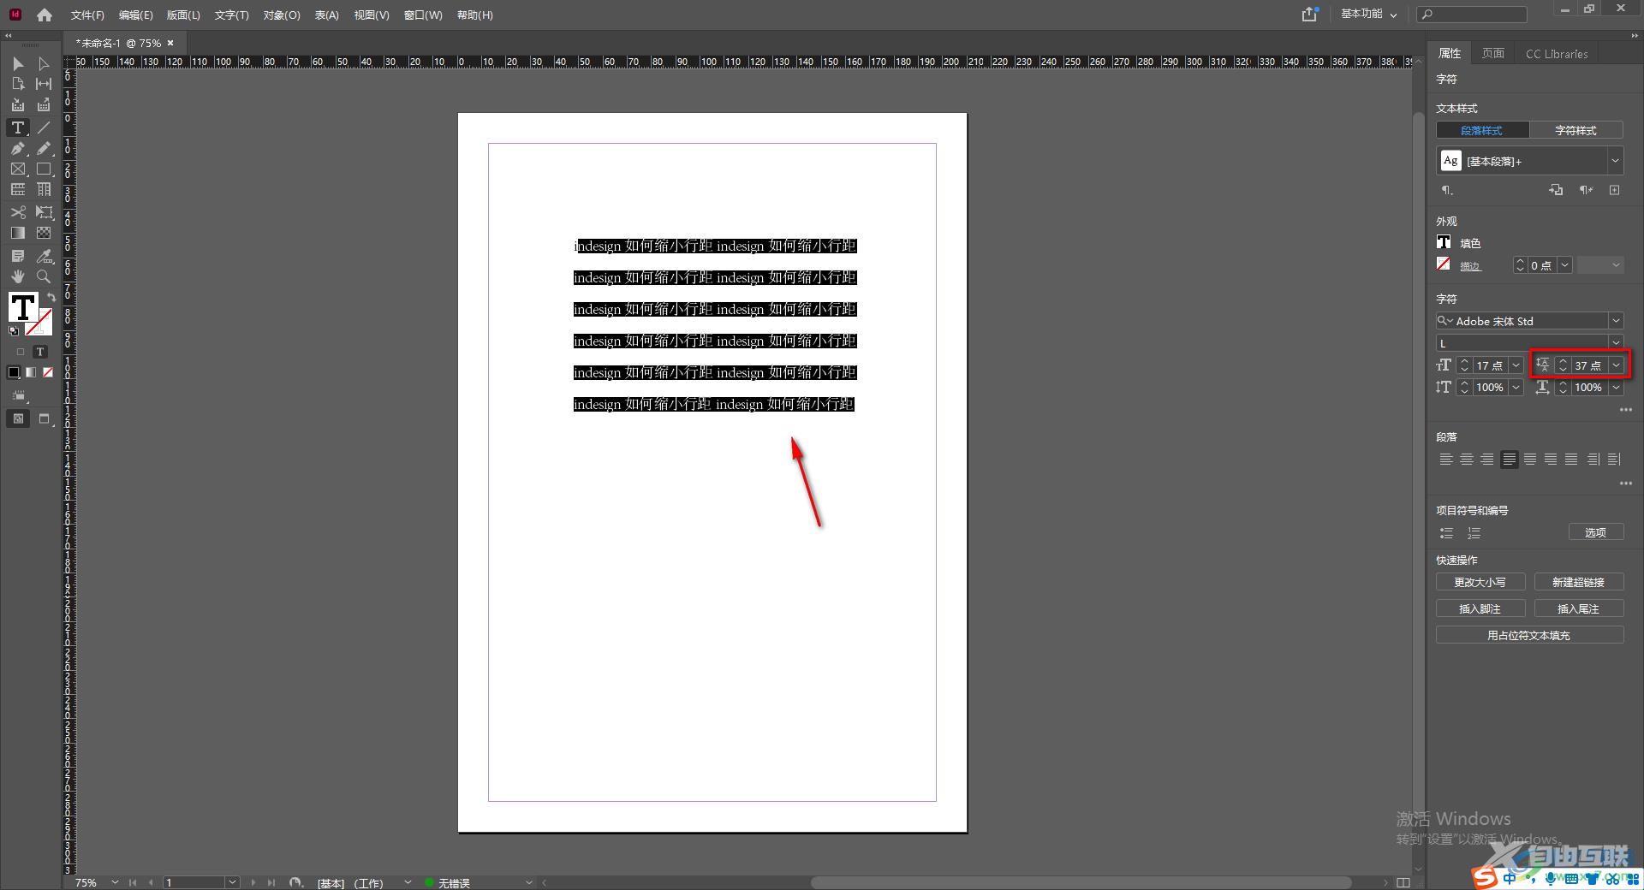
Task: Formatting affects container toggle
Action: click(21, 352)
